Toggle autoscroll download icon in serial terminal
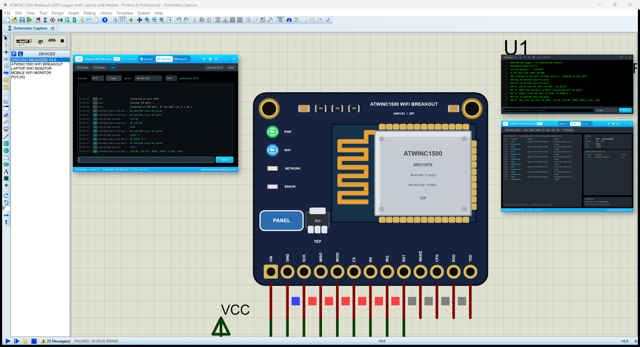The width and height of the screenshot is (640, 347). pyautogui.click(x=520, y=57)
